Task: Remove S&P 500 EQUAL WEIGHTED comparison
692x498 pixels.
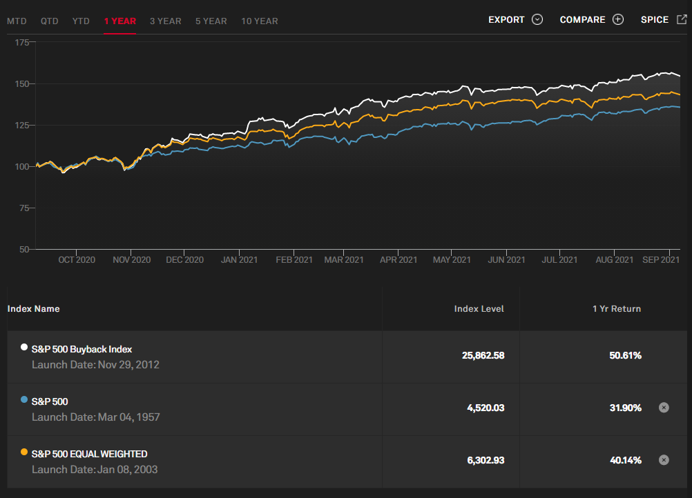Action: point(664,460)
